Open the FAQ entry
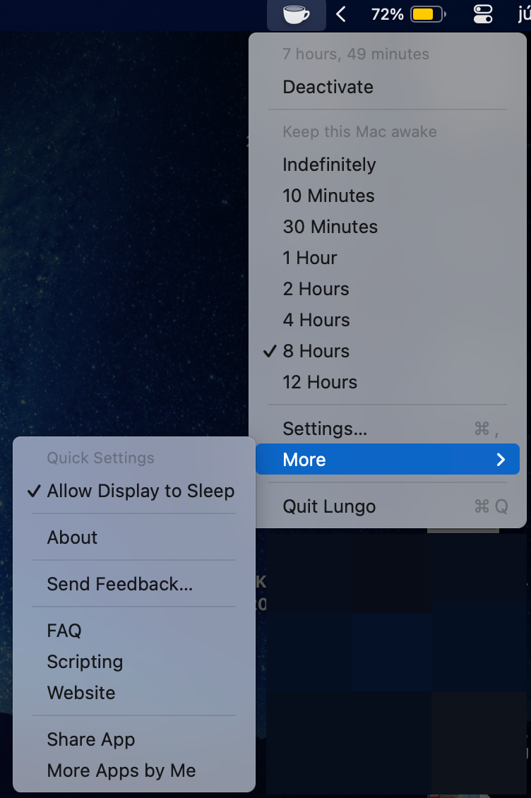The height and width of the screenshot is (798, 531). (x=134, y=631)
